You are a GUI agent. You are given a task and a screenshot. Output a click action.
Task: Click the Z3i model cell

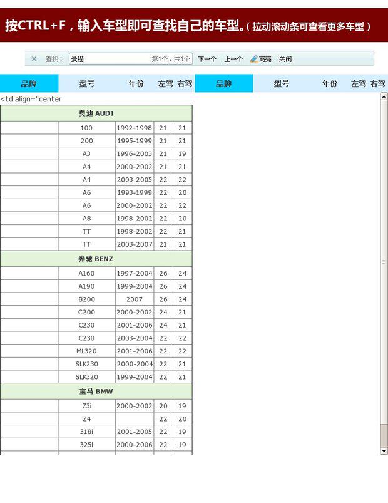point(86,406)
